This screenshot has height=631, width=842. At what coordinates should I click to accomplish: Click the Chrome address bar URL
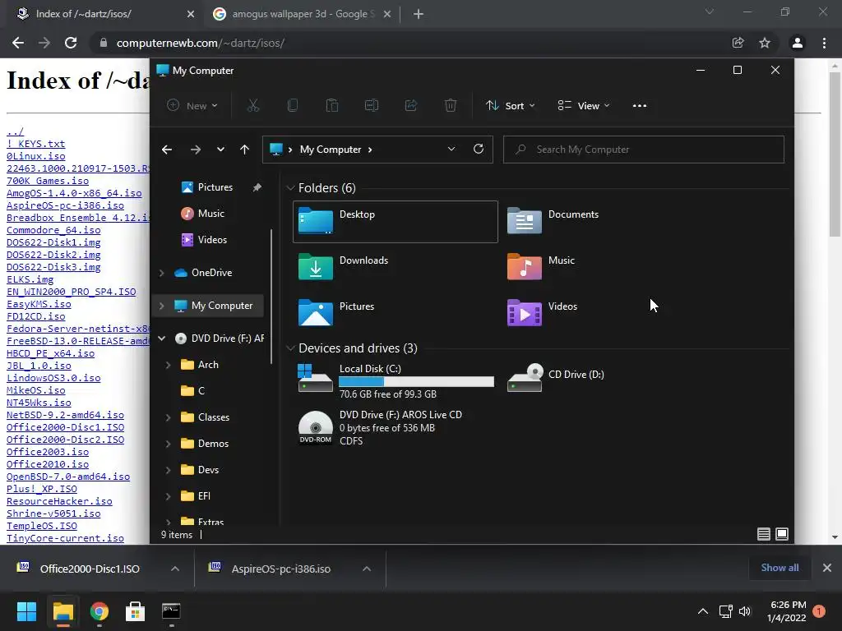pyautogui.click(x=201, y=43)
